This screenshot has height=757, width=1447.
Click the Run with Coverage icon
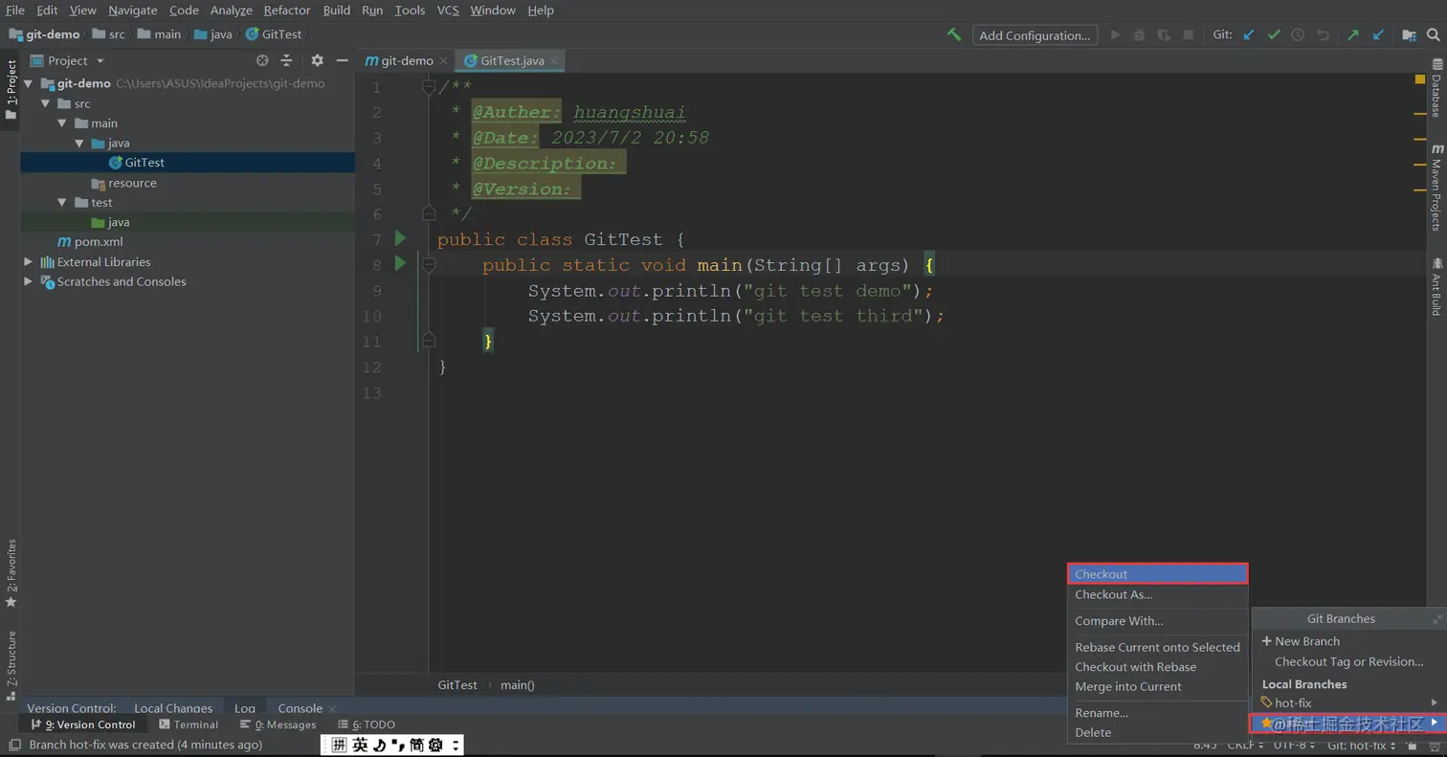tap(1164, 34)
